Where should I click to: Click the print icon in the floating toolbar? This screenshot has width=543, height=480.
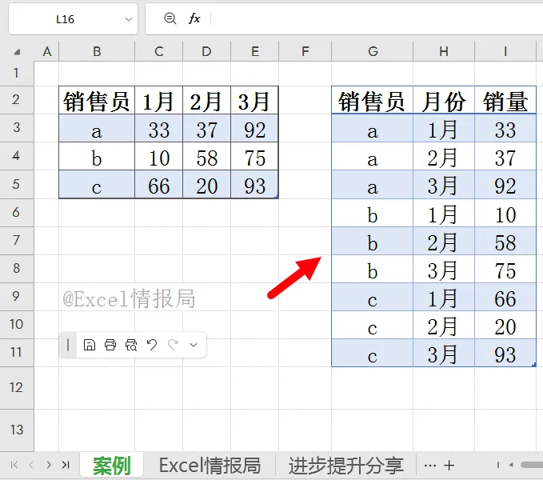coord(110,345)
